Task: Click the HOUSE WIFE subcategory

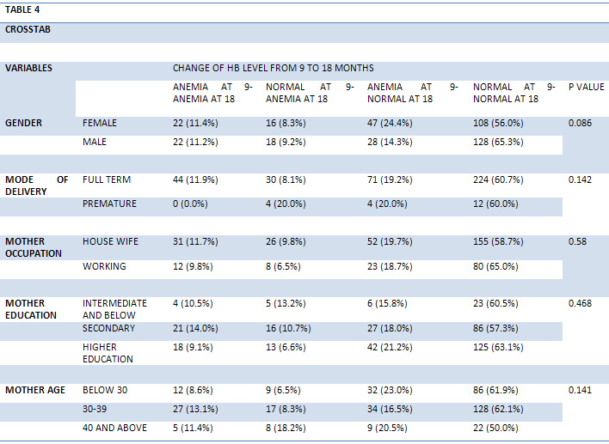Action: click(110, 241)
